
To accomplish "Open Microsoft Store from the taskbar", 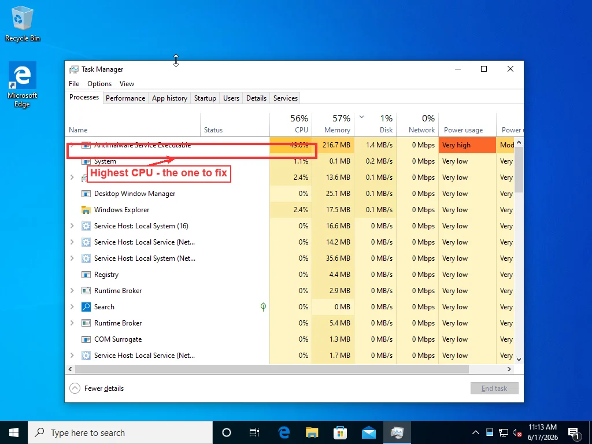I will [x=340, y=432].
